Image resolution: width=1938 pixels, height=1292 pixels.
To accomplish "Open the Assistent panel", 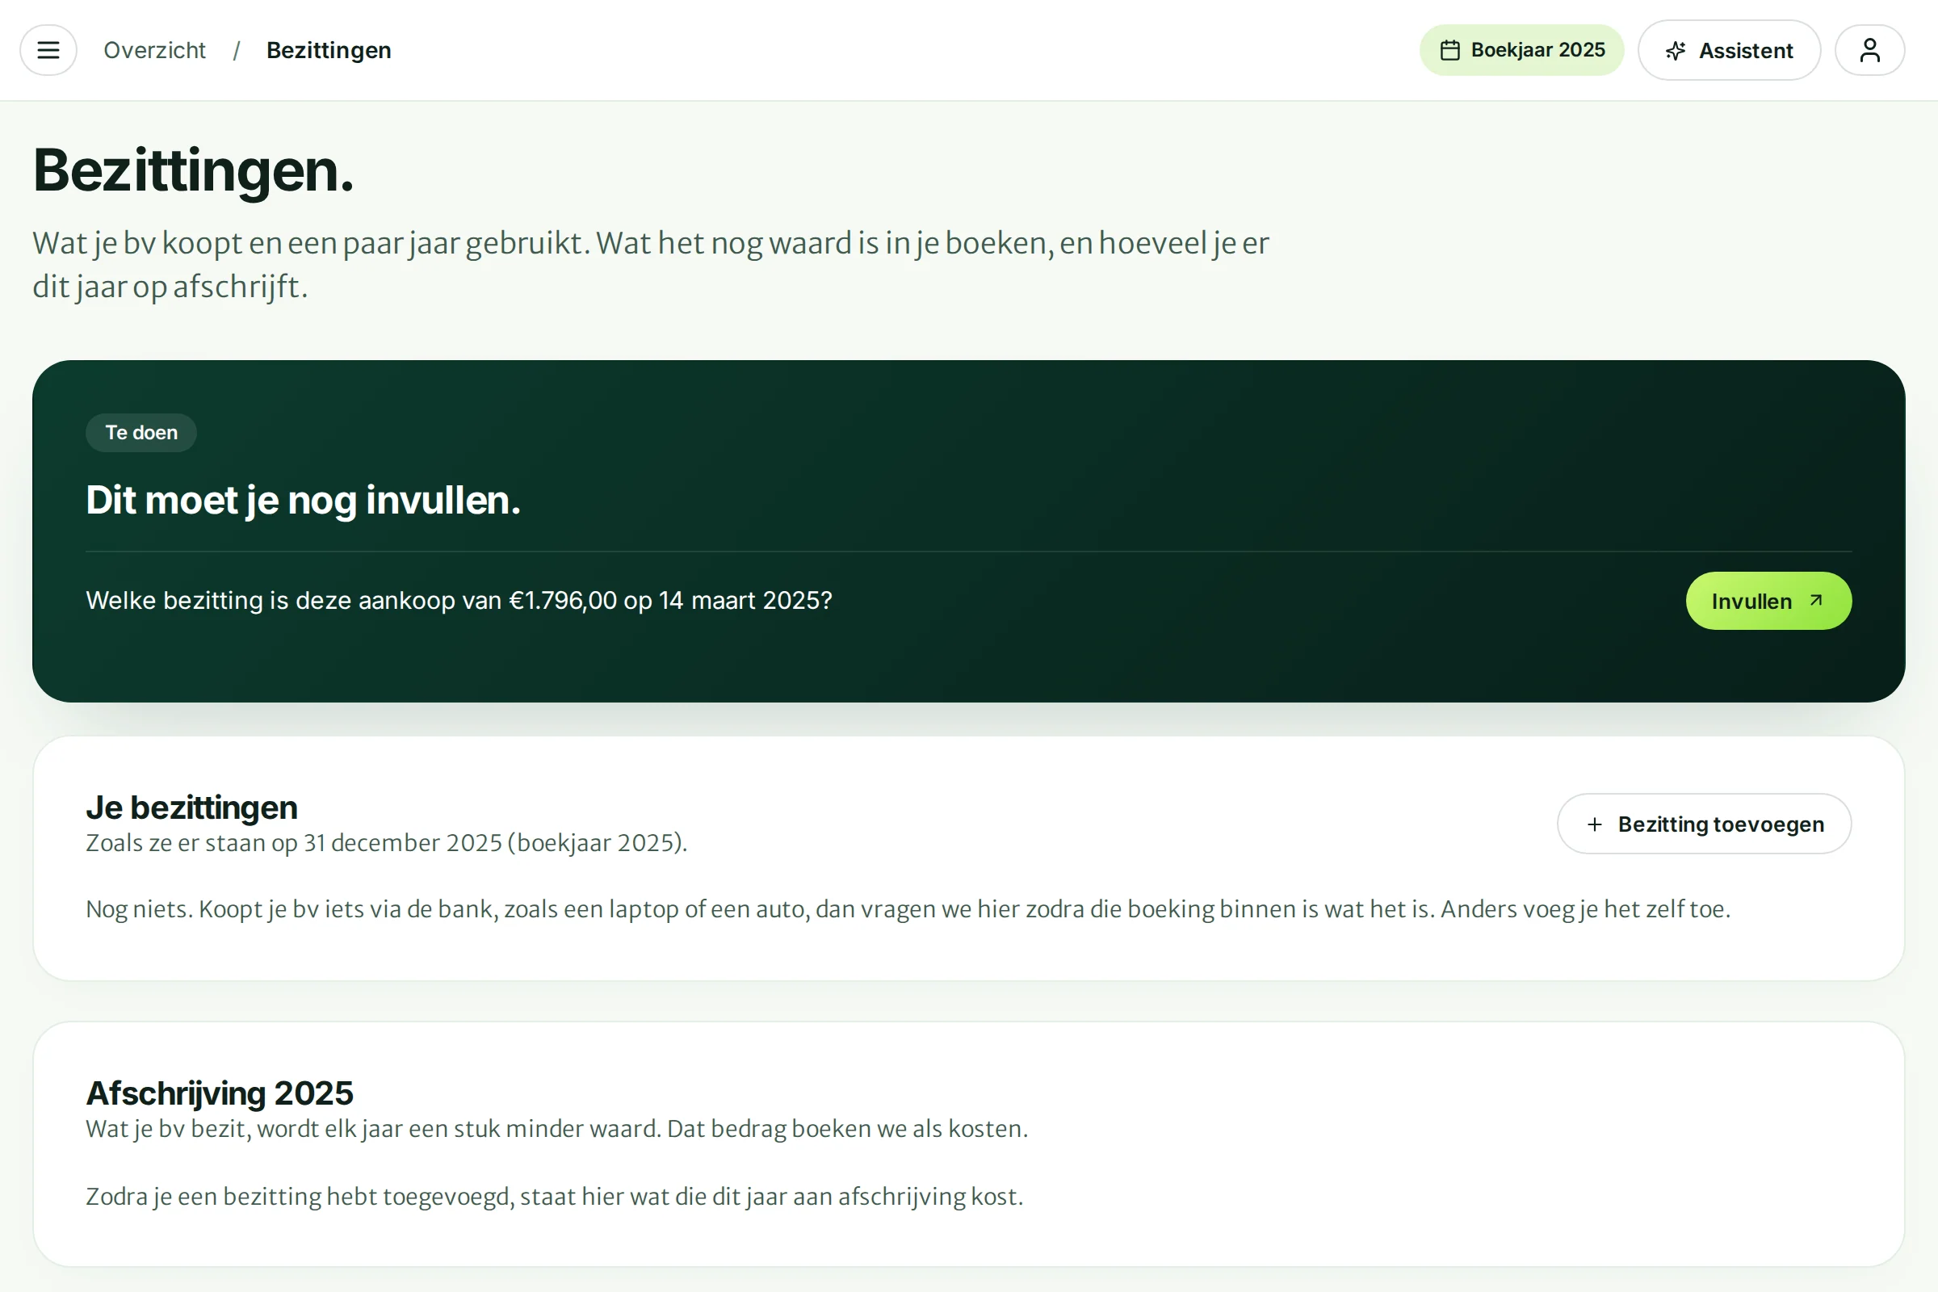I will (x=1729, y=50).
